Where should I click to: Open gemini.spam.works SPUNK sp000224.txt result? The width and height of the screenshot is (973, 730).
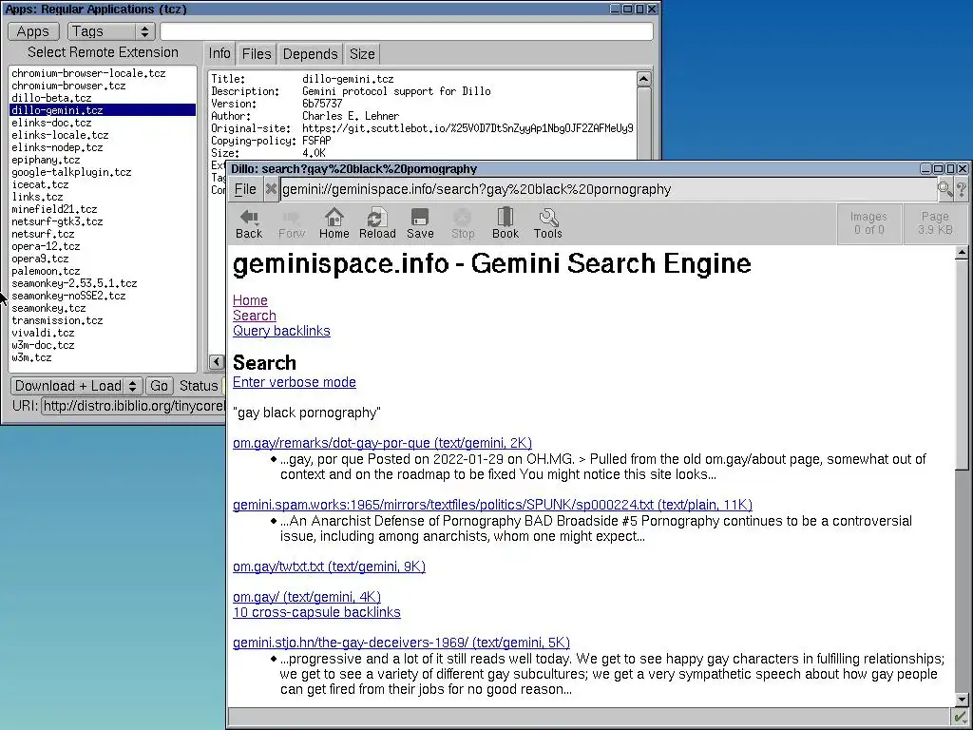pyautogui.click(x=493, y=505)
